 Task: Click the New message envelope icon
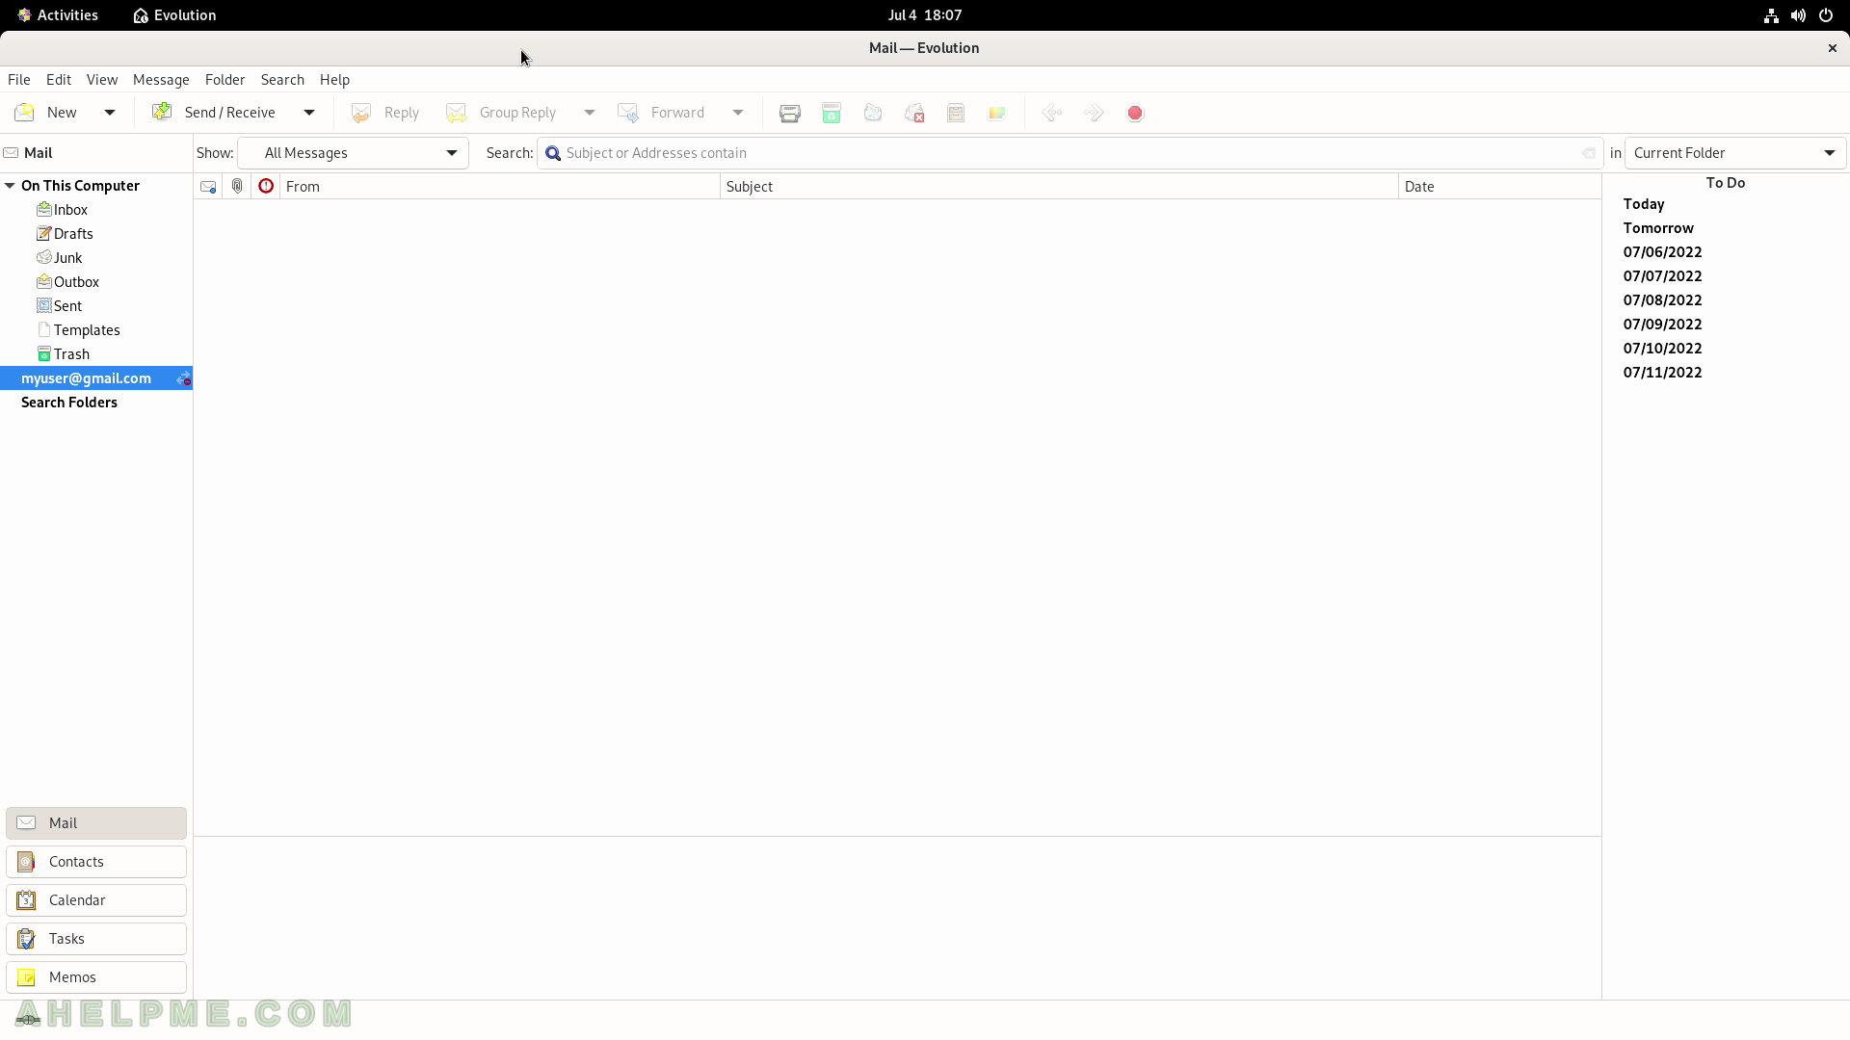(x=25, y=113)
